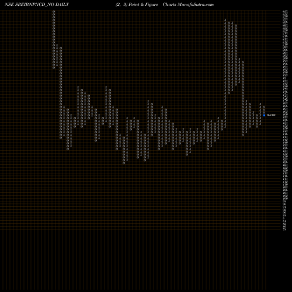Screen dimensions: 292x292
Task: Click the "Charts MunafaSutra.com" text
Action: [188, 5]
